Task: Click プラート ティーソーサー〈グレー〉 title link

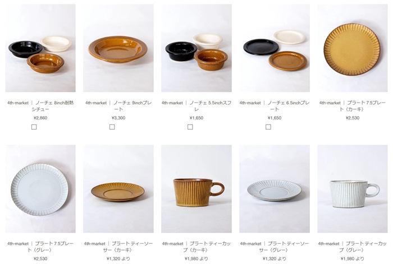Action: coord(275,247)
